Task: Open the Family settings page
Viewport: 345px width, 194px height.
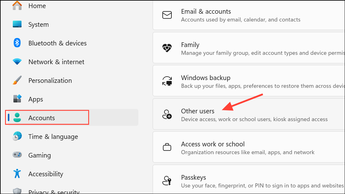Action: point(249,48)
